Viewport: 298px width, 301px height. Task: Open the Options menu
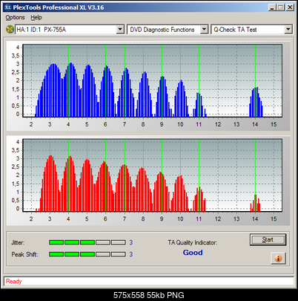(15, 18)
